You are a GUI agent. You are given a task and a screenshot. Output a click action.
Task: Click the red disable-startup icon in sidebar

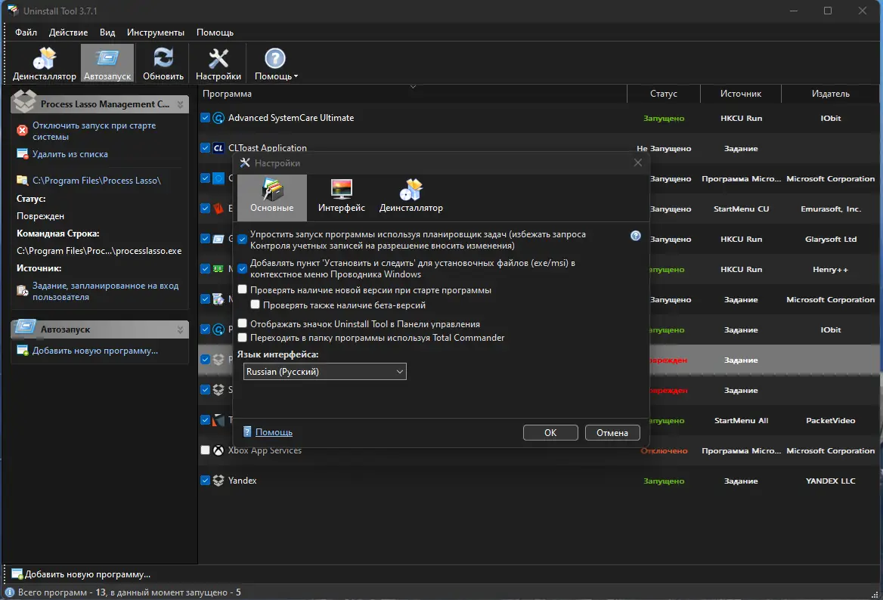pyautogui.click(x=22, y=131)
